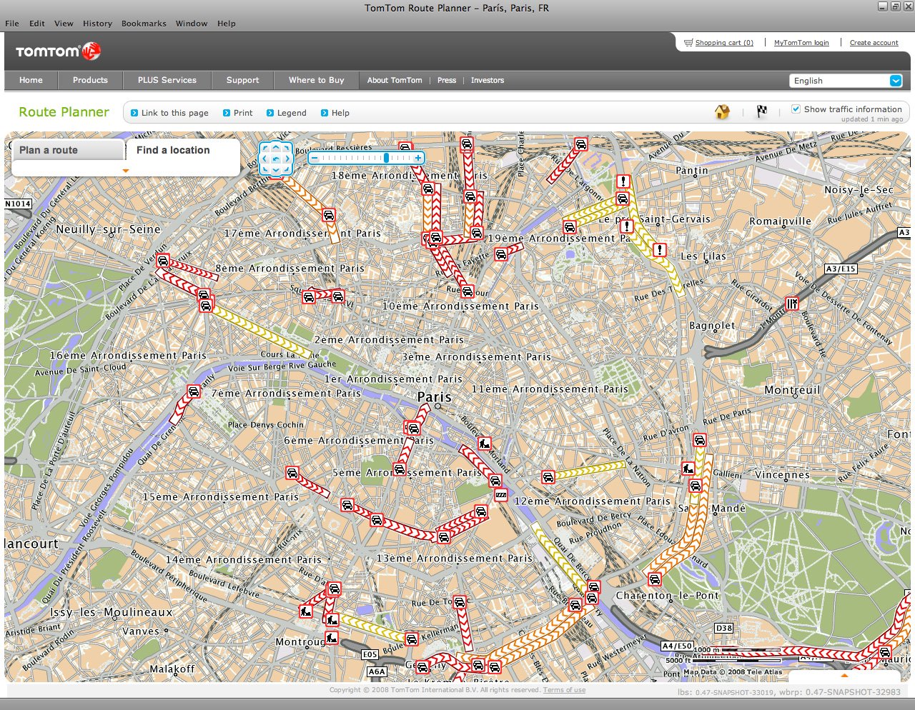Click the Help icon in the toolbar

click(x=324, y=113)
